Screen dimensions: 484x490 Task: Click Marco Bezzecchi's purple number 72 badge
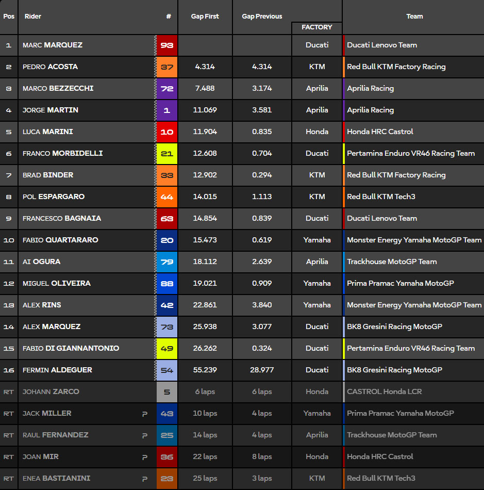coord(166,89)
